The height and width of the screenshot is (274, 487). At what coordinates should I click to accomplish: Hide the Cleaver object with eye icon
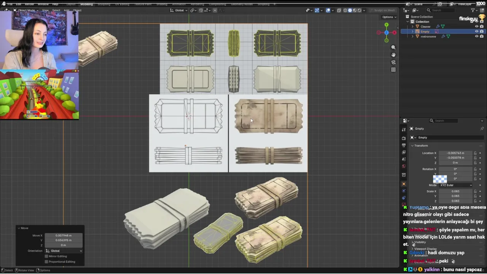[x=476, y=27]
